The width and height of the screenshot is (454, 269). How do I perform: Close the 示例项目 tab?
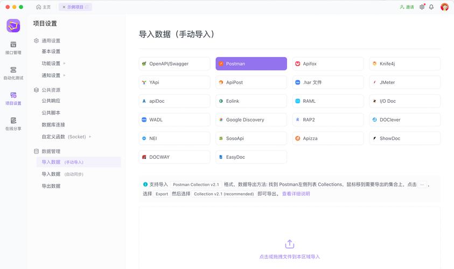click(x=64, y=7)
